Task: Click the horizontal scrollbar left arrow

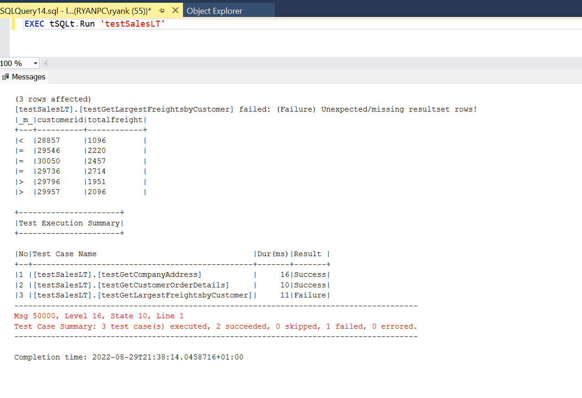Action: (45, 63)
